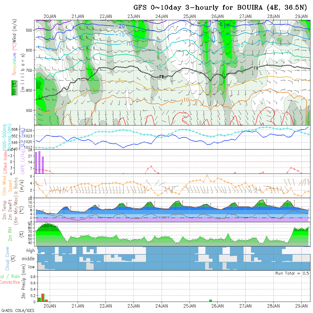313x313 pixels.
Task: Open the GrADS: COLA/IGES credit text
Action: (x=18, y=310)
